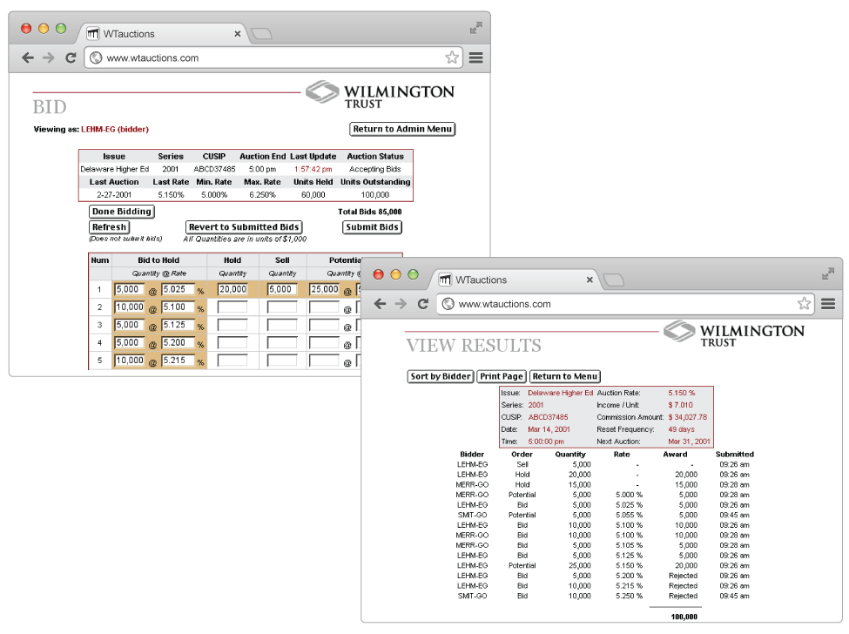Click SMT-GO Bid row rate 5.250 %

coord(629,596)
